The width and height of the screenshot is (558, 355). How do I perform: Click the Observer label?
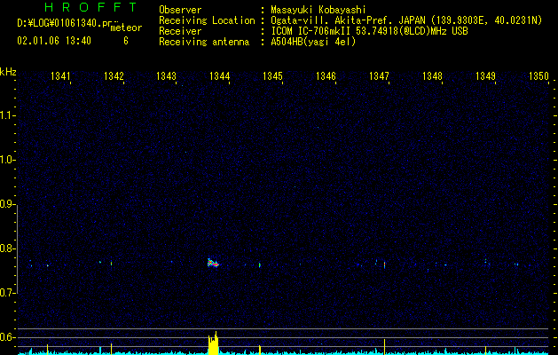pos(180,10)
